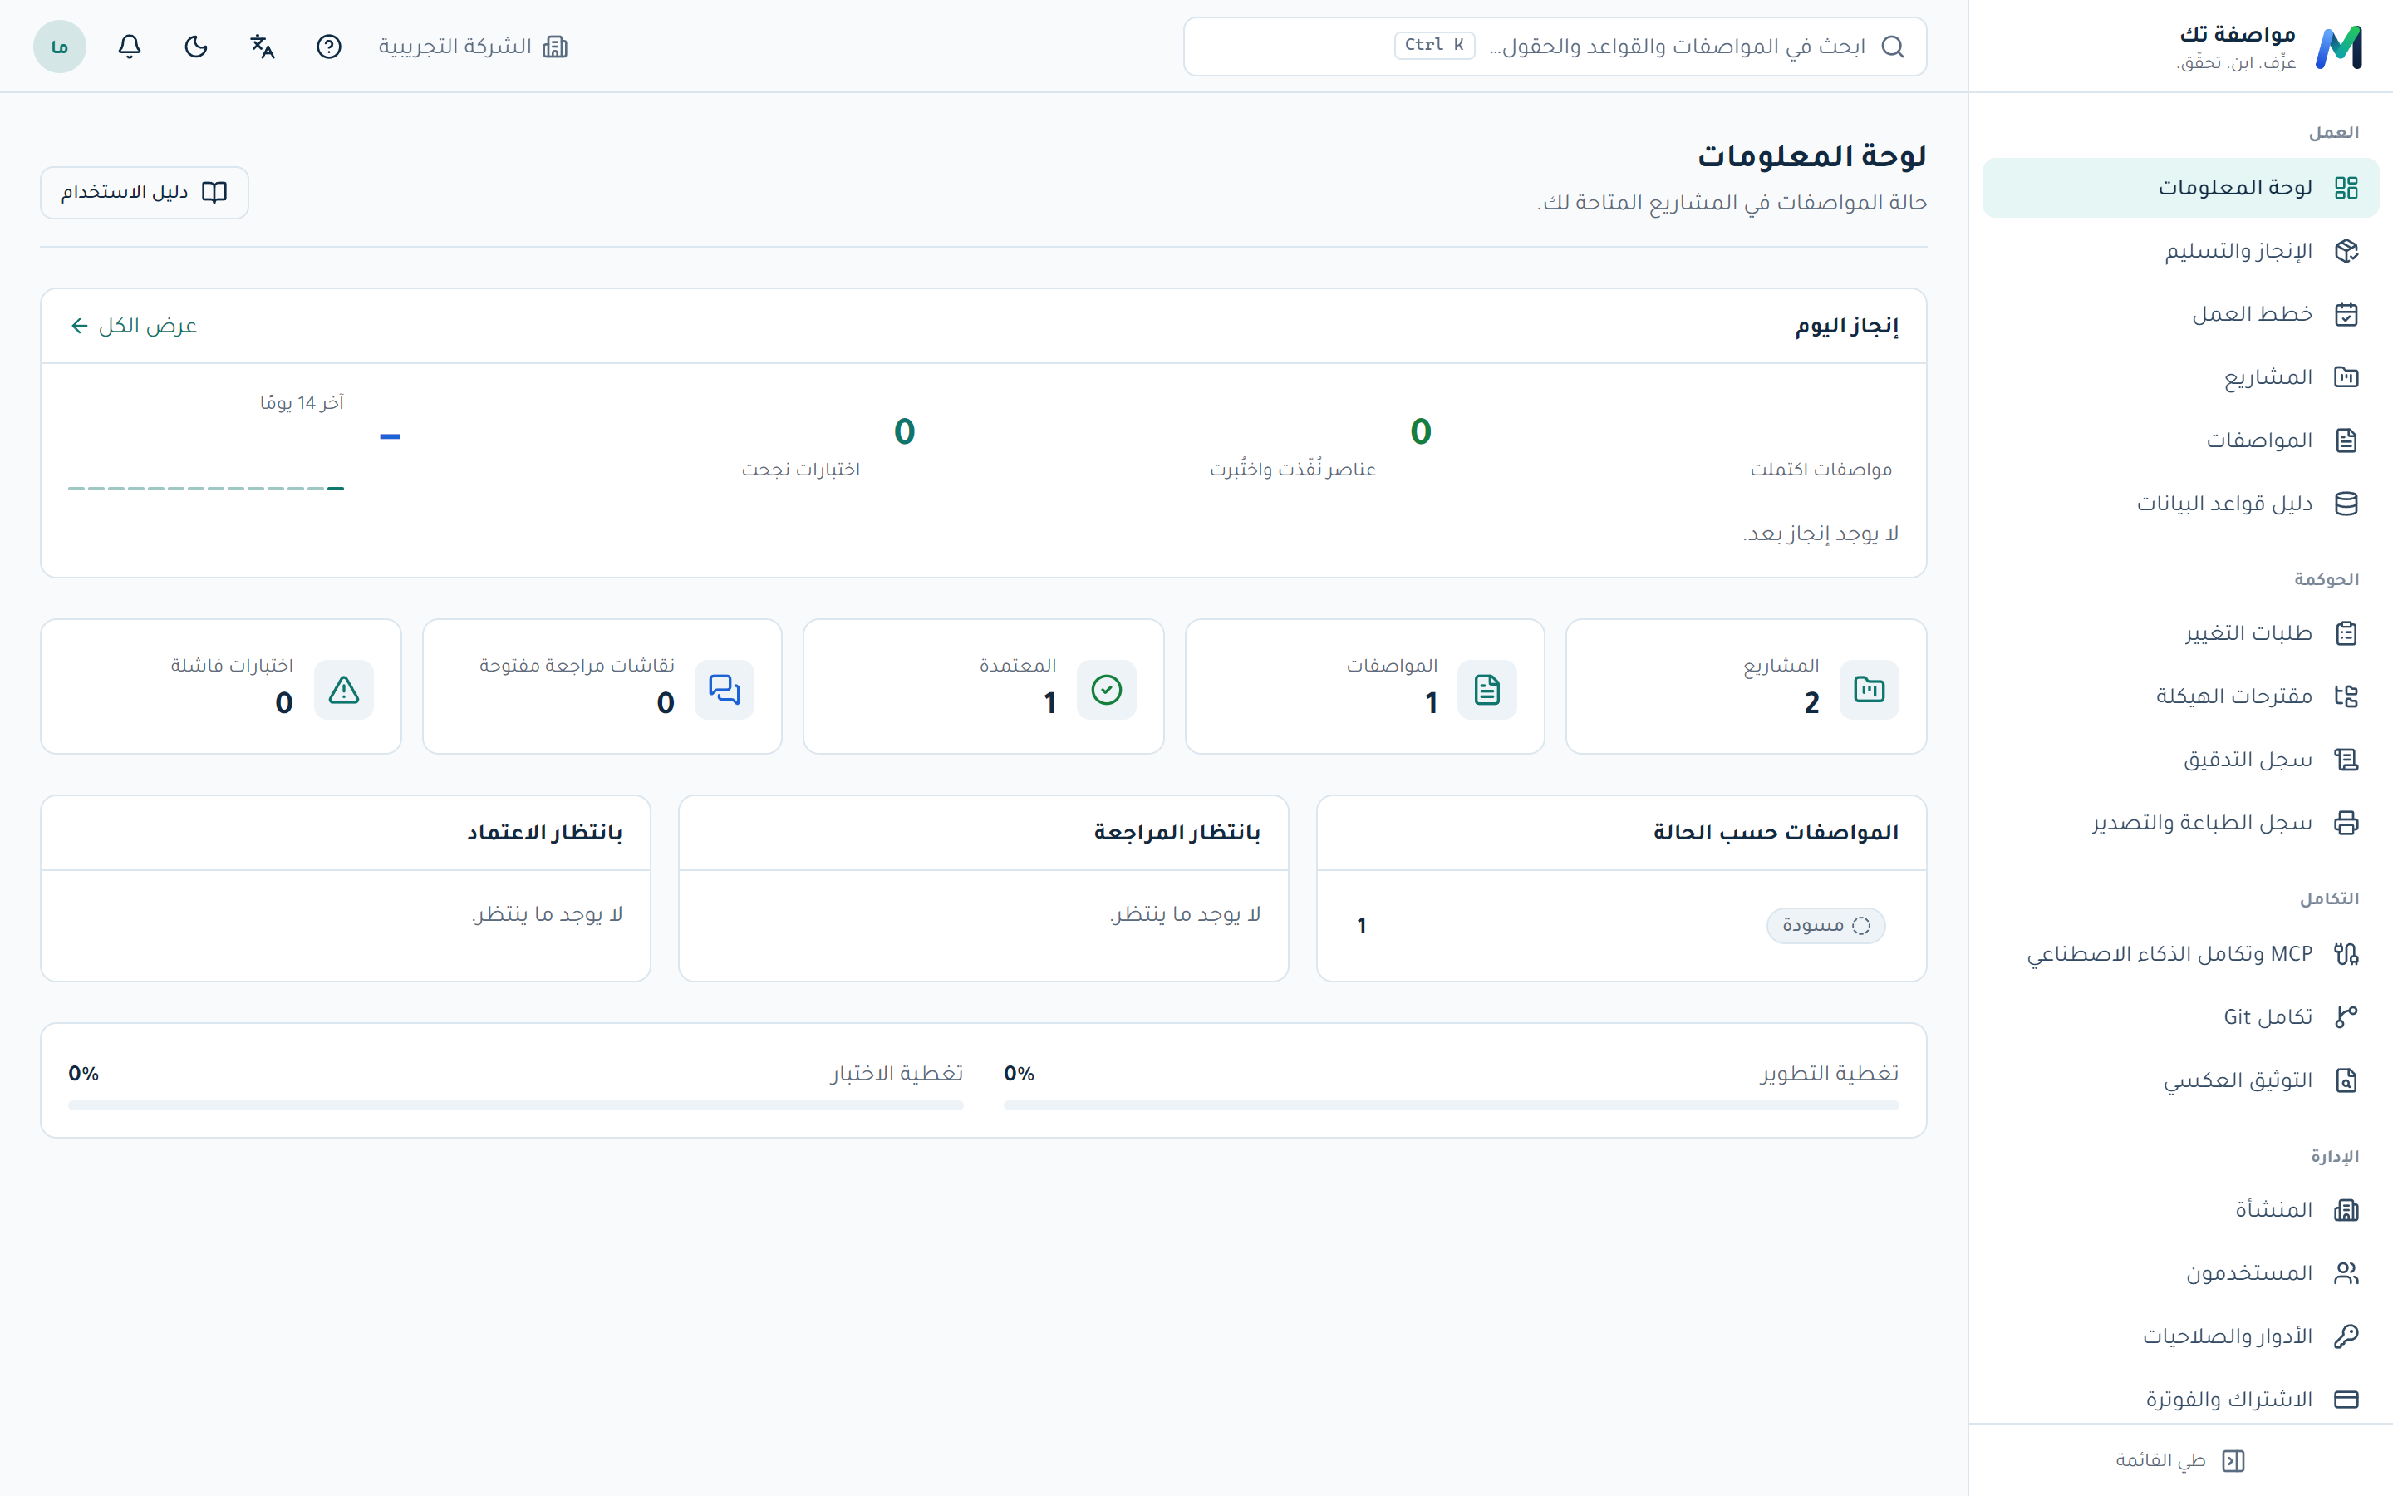Open the نقاشات مراجعة مفتوحة card

click(x=602, y=686)
